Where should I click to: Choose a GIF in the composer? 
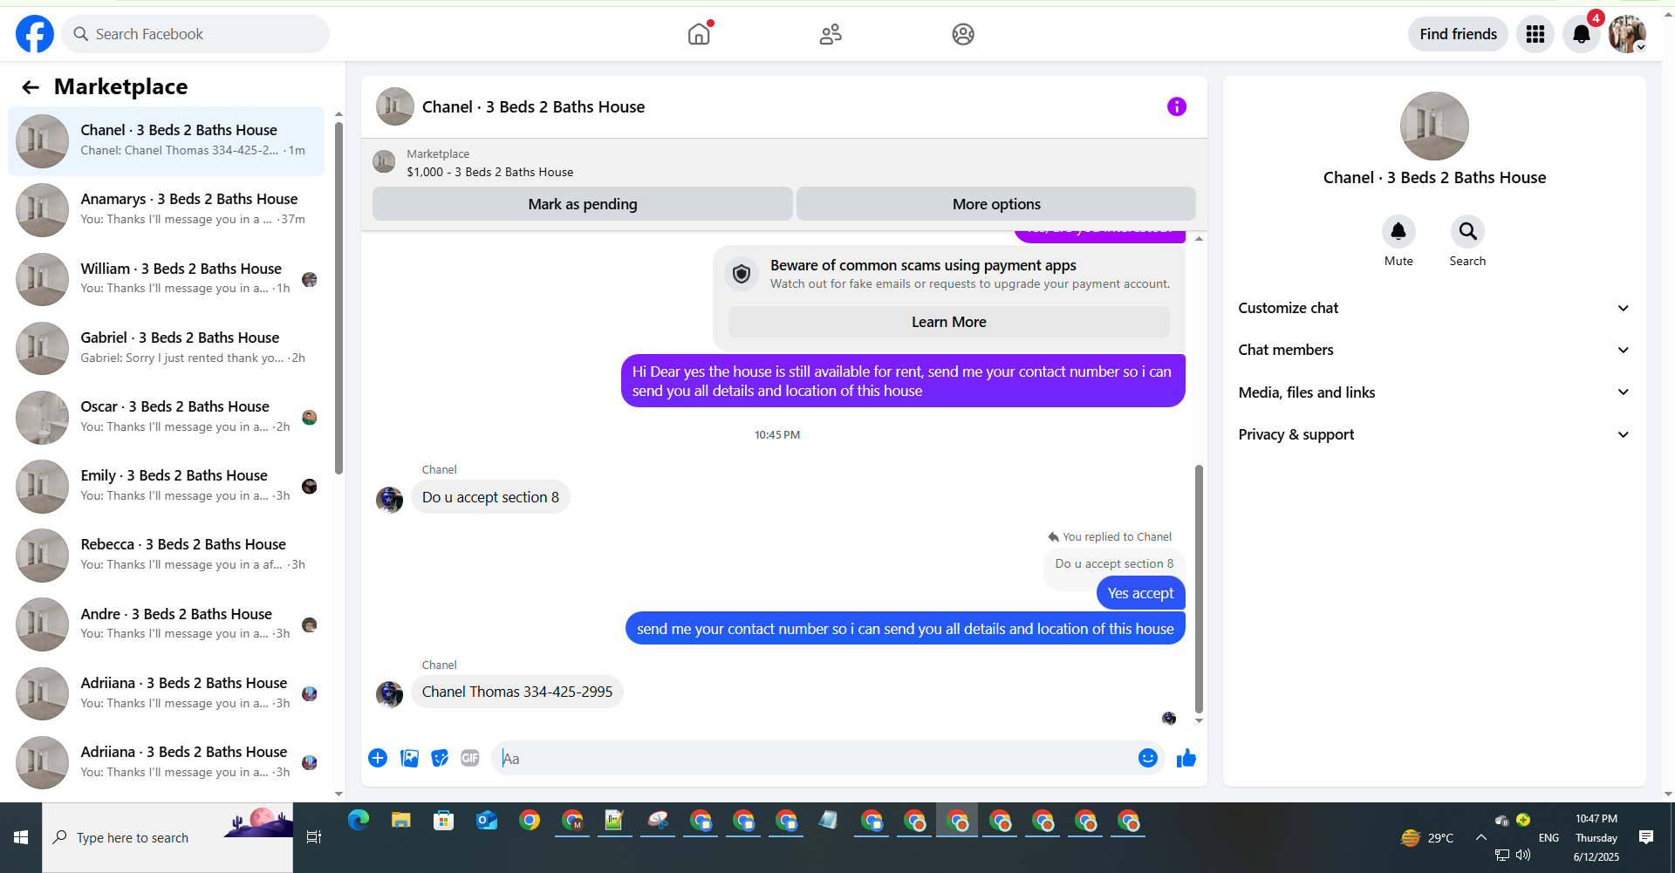[470, 758]
